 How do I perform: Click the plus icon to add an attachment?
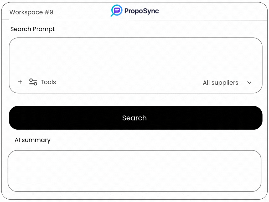pos(20,82)
